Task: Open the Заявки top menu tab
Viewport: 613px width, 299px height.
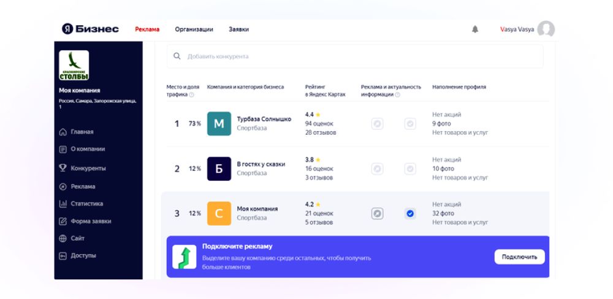Action: pyautogui.click(x=239, y=29)
